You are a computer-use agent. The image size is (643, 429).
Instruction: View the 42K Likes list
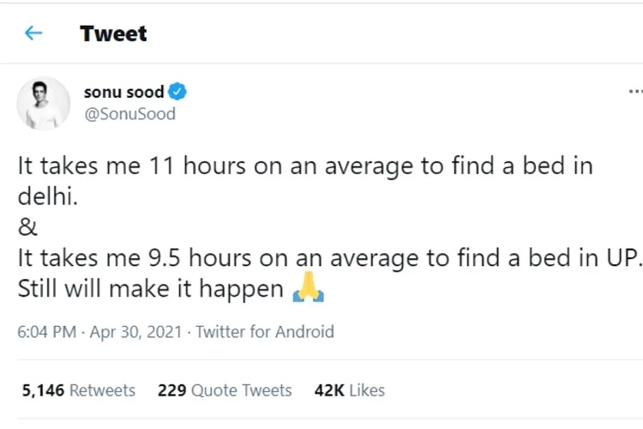coord(350,390)
